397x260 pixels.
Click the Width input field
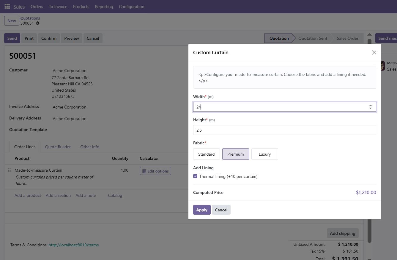tap(284, 107)
